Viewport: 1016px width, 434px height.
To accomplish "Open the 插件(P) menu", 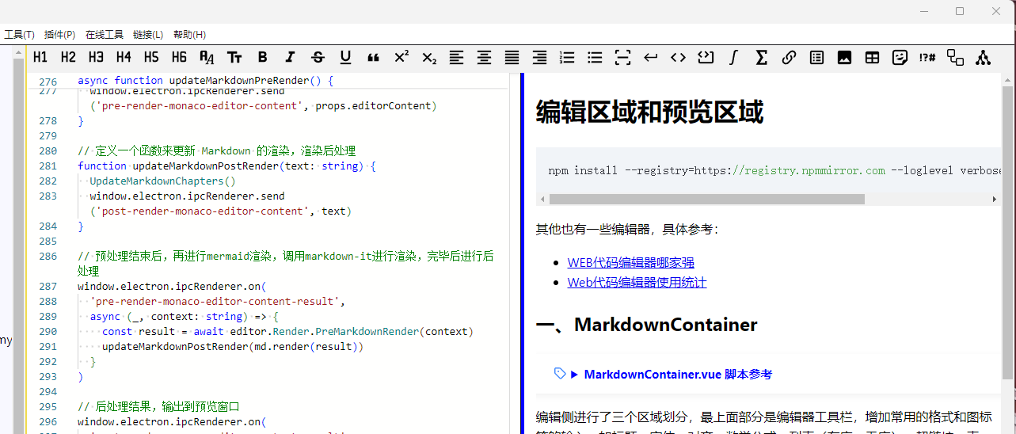I will 60,35.
